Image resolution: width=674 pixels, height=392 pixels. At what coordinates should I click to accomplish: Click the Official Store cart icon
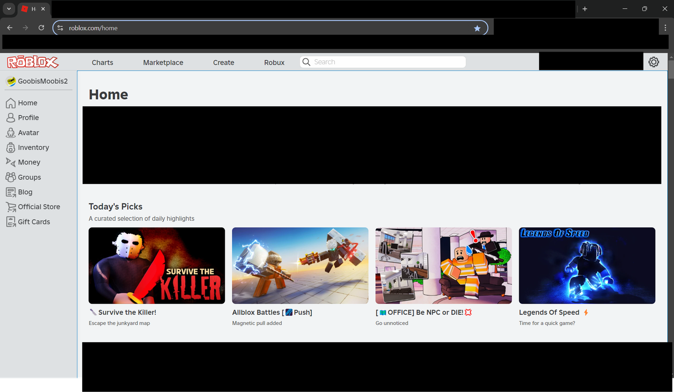(x=11, y=207)
